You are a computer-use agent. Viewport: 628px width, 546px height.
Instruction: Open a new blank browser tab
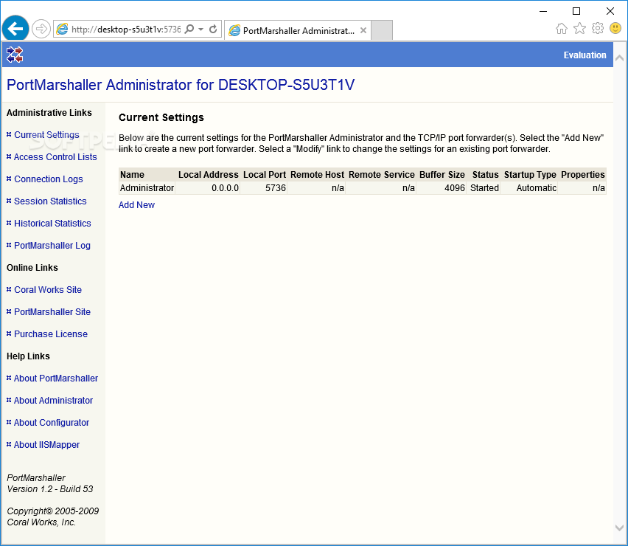tap(381, 30)
